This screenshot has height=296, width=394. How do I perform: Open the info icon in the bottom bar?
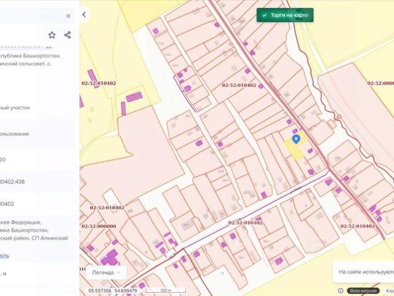click(340, 290)
